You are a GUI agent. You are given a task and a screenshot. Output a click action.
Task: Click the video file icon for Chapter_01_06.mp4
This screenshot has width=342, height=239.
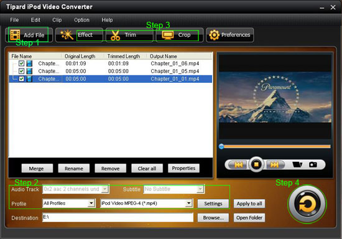(x=29, y=63)
